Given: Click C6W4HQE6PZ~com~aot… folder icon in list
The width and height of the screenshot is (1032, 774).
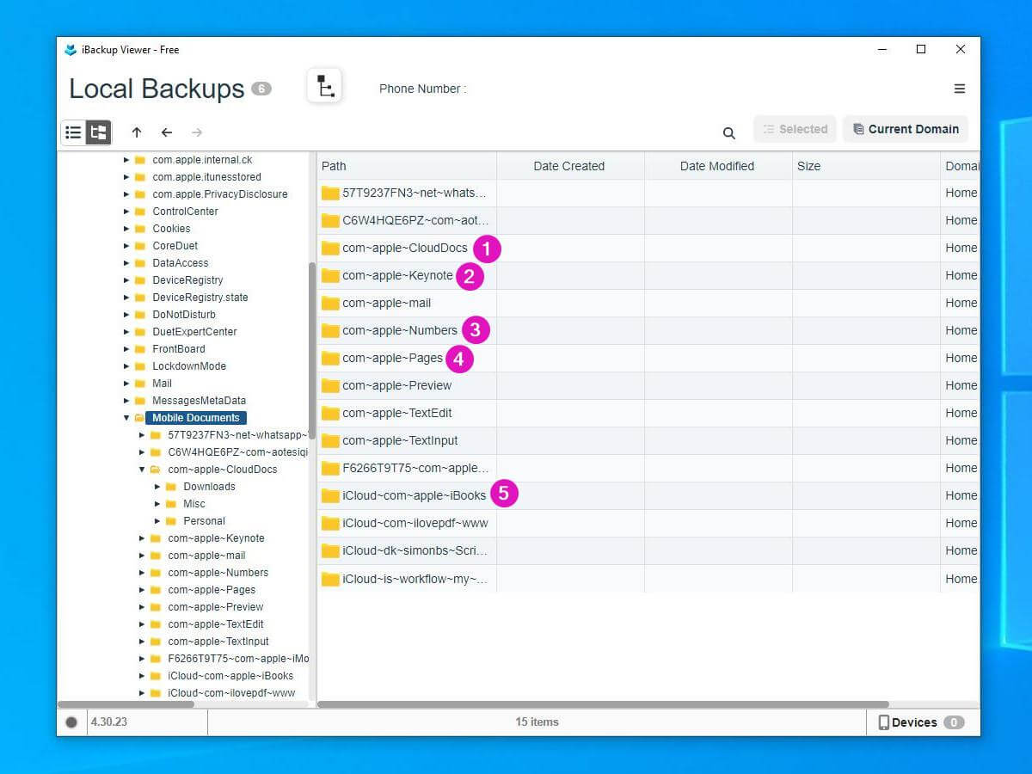Looking at the screenshot, I should pos(330,220).
